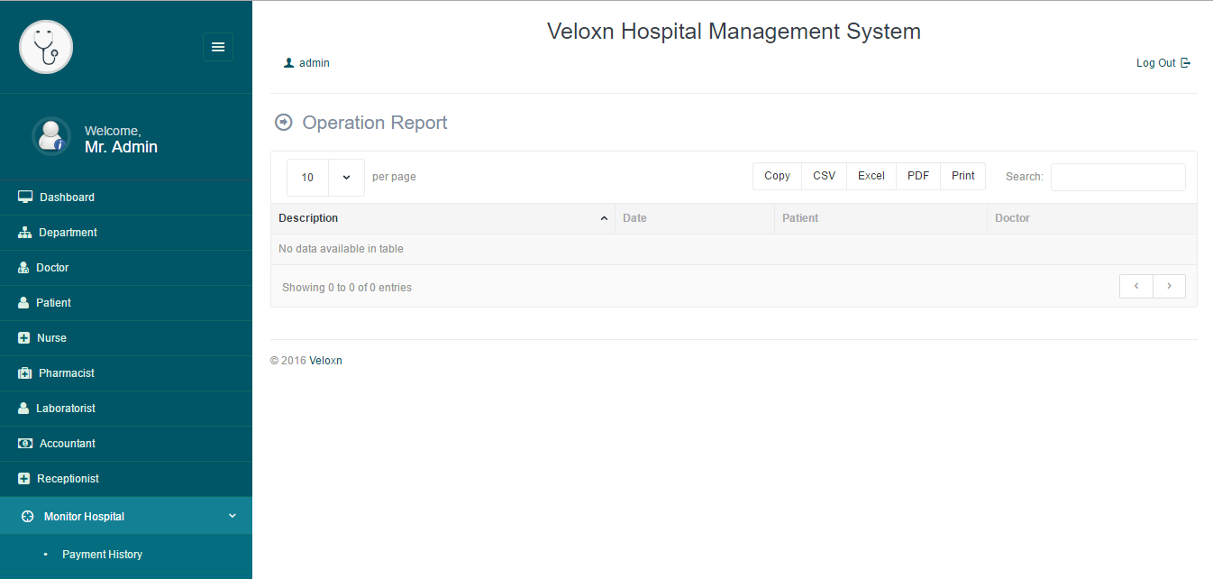Viewport: 1213px width, 579px height.
Task: Open the Nurse menu item
Action: click(51, 338)
